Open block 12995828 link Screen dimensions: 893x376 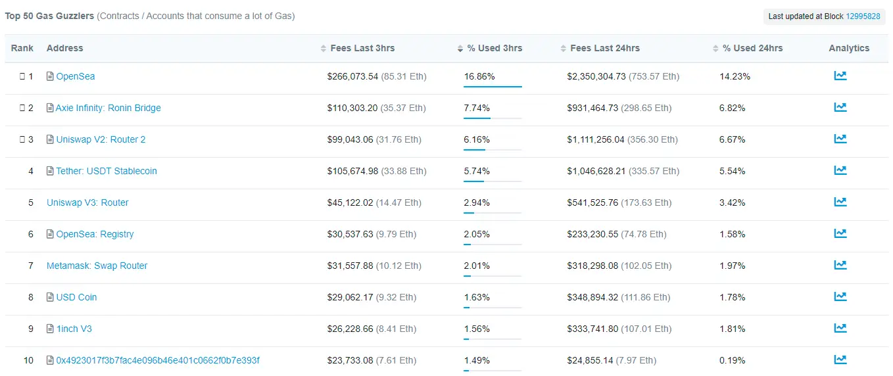(x=863, y=16)
